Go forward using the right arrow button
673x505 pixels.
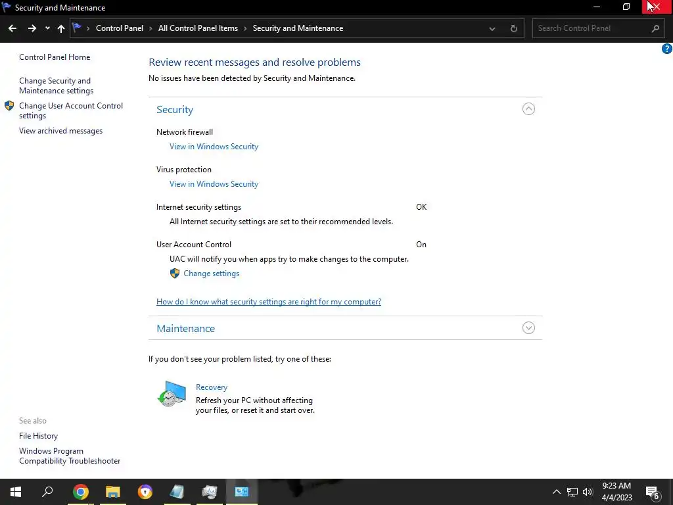pyautogui.click(x=32, y=28)
